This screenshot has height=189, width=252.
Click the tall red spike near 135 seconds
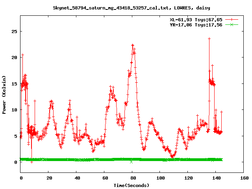[x=209, y=39]
